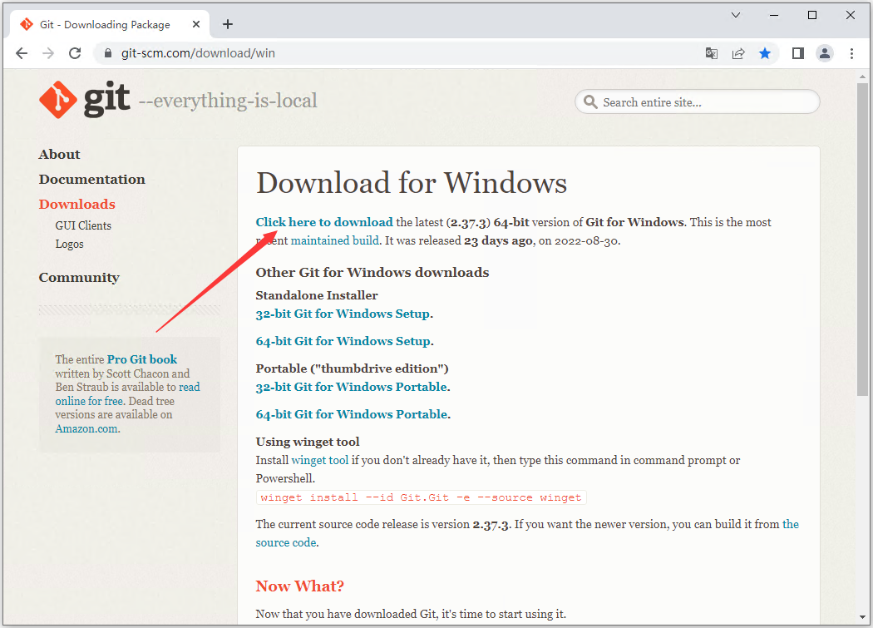The height and width of the screenshot is (628, 873).
Task: Open the translate page icon
Action: 712,53
